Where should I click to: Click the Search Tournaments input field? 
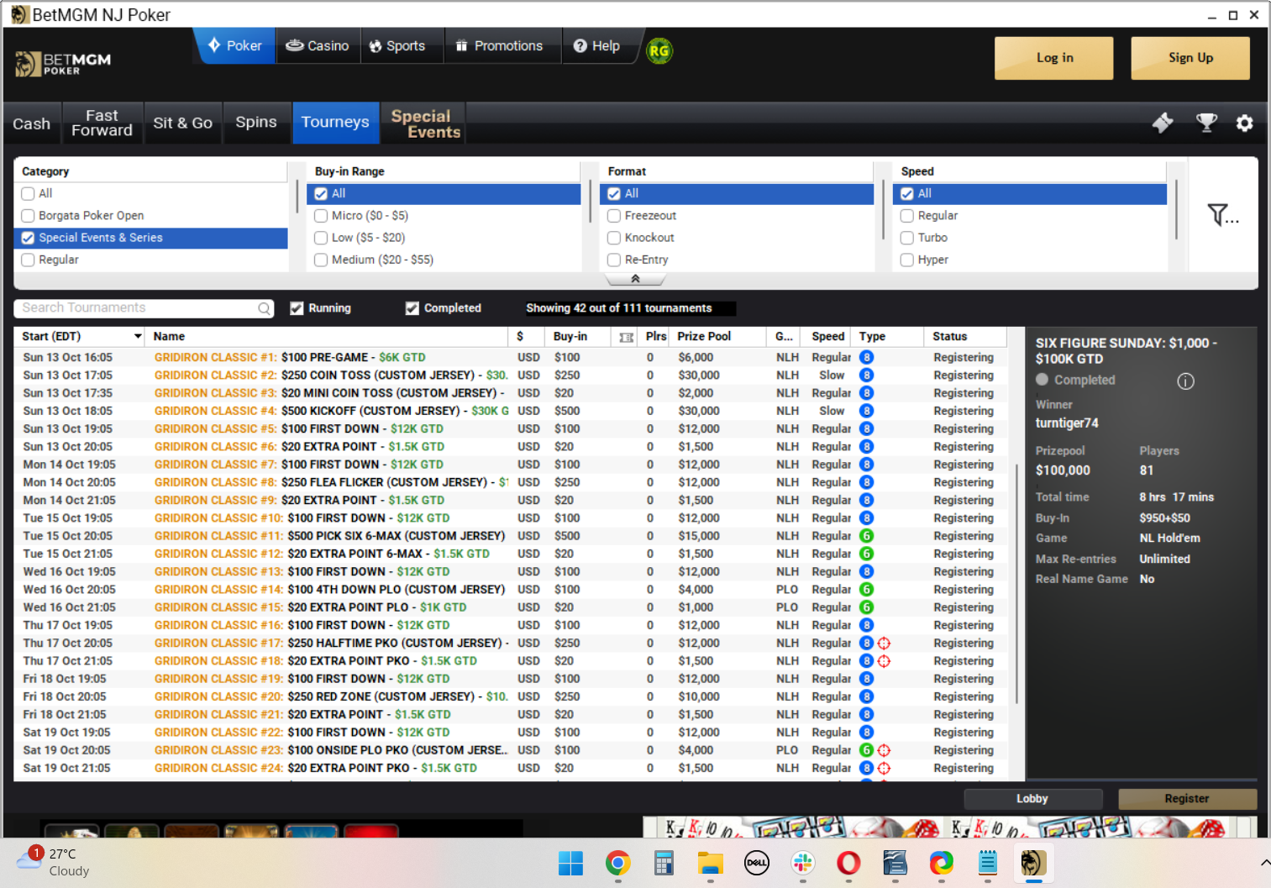click(x=144, y=308)
